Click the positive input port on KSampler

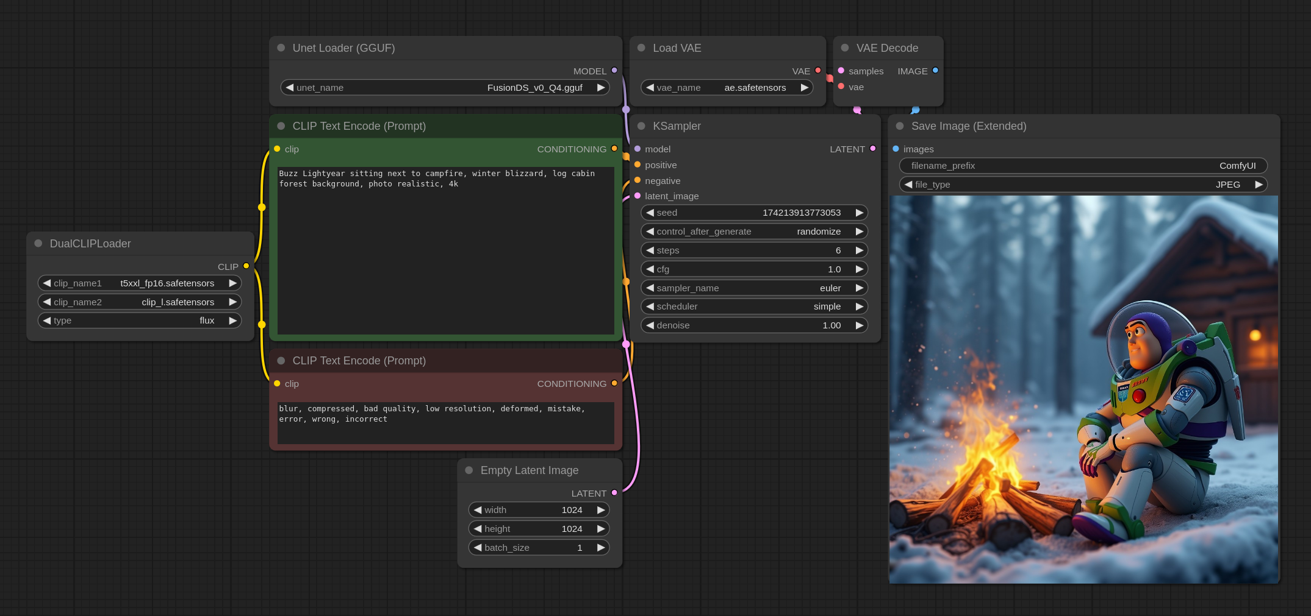click(x=638, y=165)
